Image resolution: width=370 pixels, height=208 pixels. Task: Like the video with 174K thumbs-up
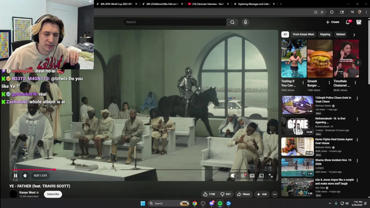click(x=209, y=194)
